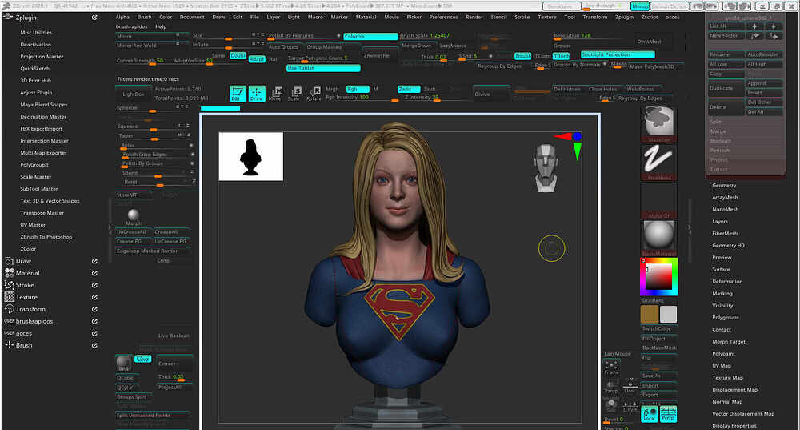Toggle the Transp transparency icon
The height and width of the screenshot is (430, 800).
(611, 386)
